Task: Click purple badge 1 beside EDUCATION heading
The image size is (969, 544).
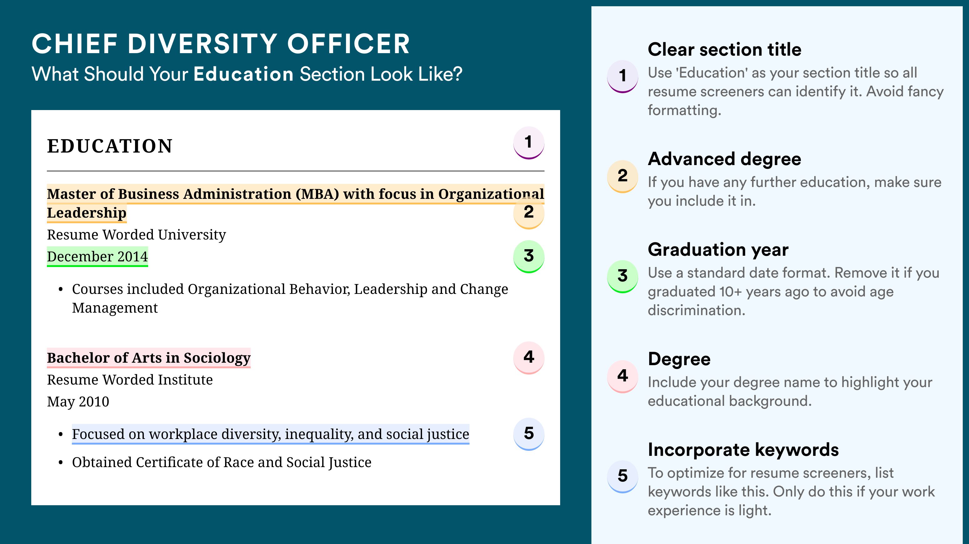Action: coord(529,143)
